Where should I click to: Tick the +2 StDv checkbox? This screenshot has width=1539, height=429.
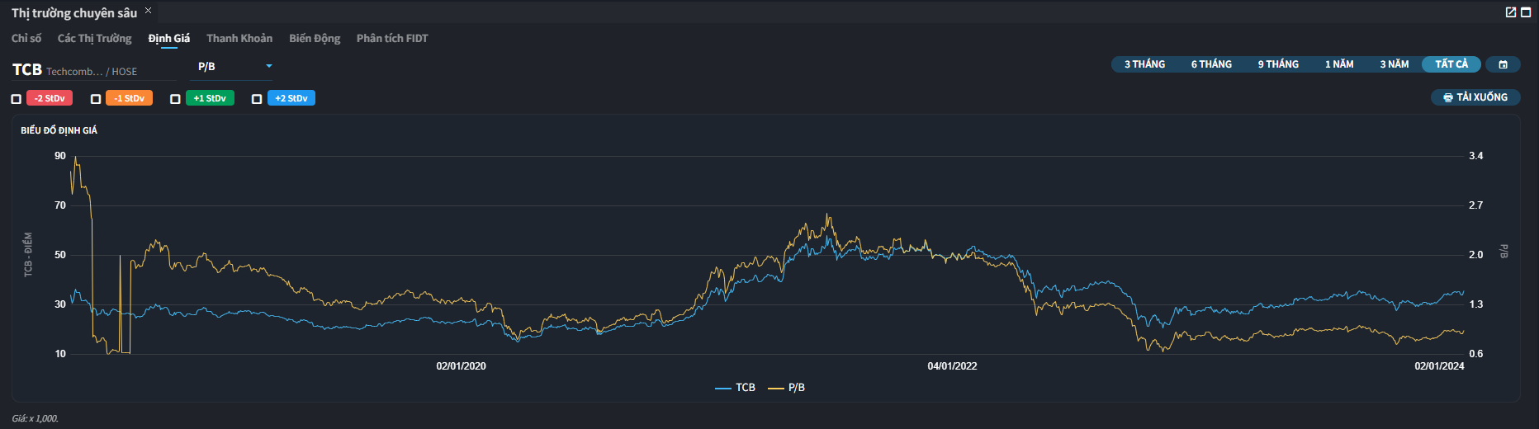pyautogui.click(x=257, y=99)
